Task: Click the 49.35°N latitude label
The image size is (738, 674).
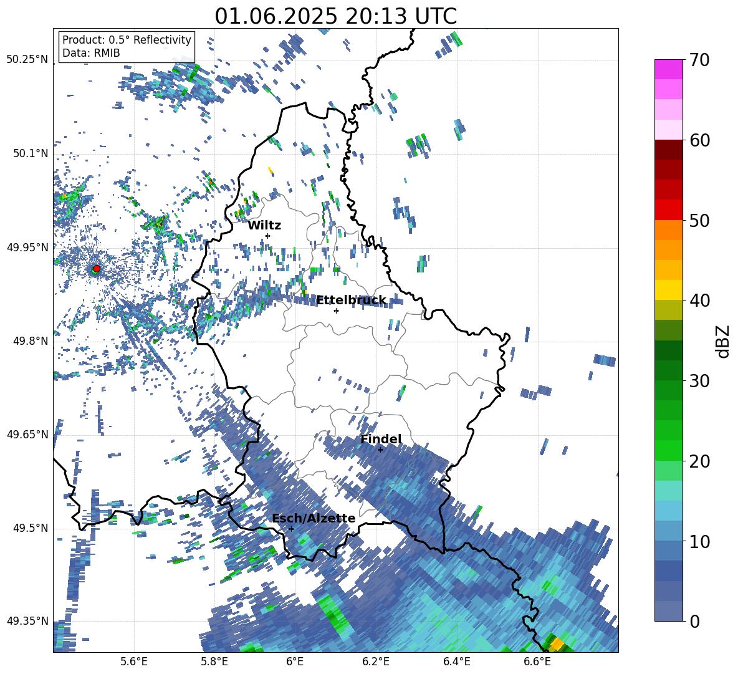Action: coord(27,621)
